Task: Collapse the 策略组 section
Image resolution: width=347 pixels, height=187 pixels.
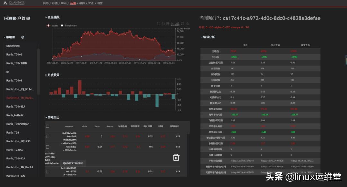Action: pos(9,37)
